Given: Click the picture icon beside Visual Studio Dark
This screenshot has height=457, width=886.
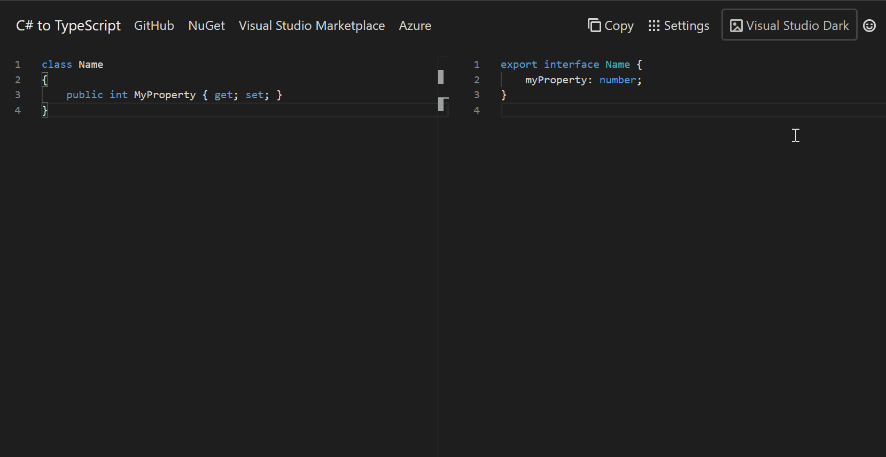Looking at the screenshot, I should [736, 26].
